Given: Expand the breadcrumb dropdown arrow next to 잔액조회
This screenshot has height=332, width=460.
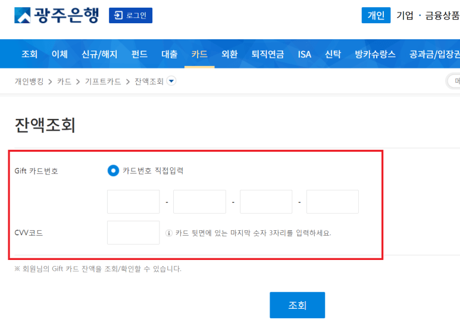Looking at the screenshot, I should (x=171, y=81).
